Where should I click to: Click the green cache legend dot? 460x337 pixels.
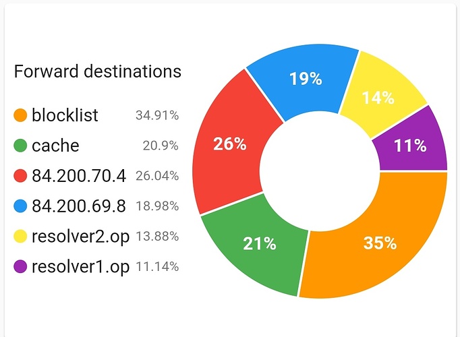click(20, 146)
